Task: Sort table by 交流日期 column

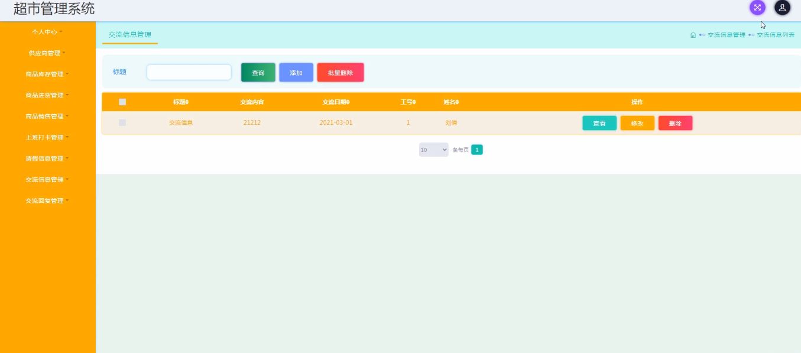Action: click(336, 102)
